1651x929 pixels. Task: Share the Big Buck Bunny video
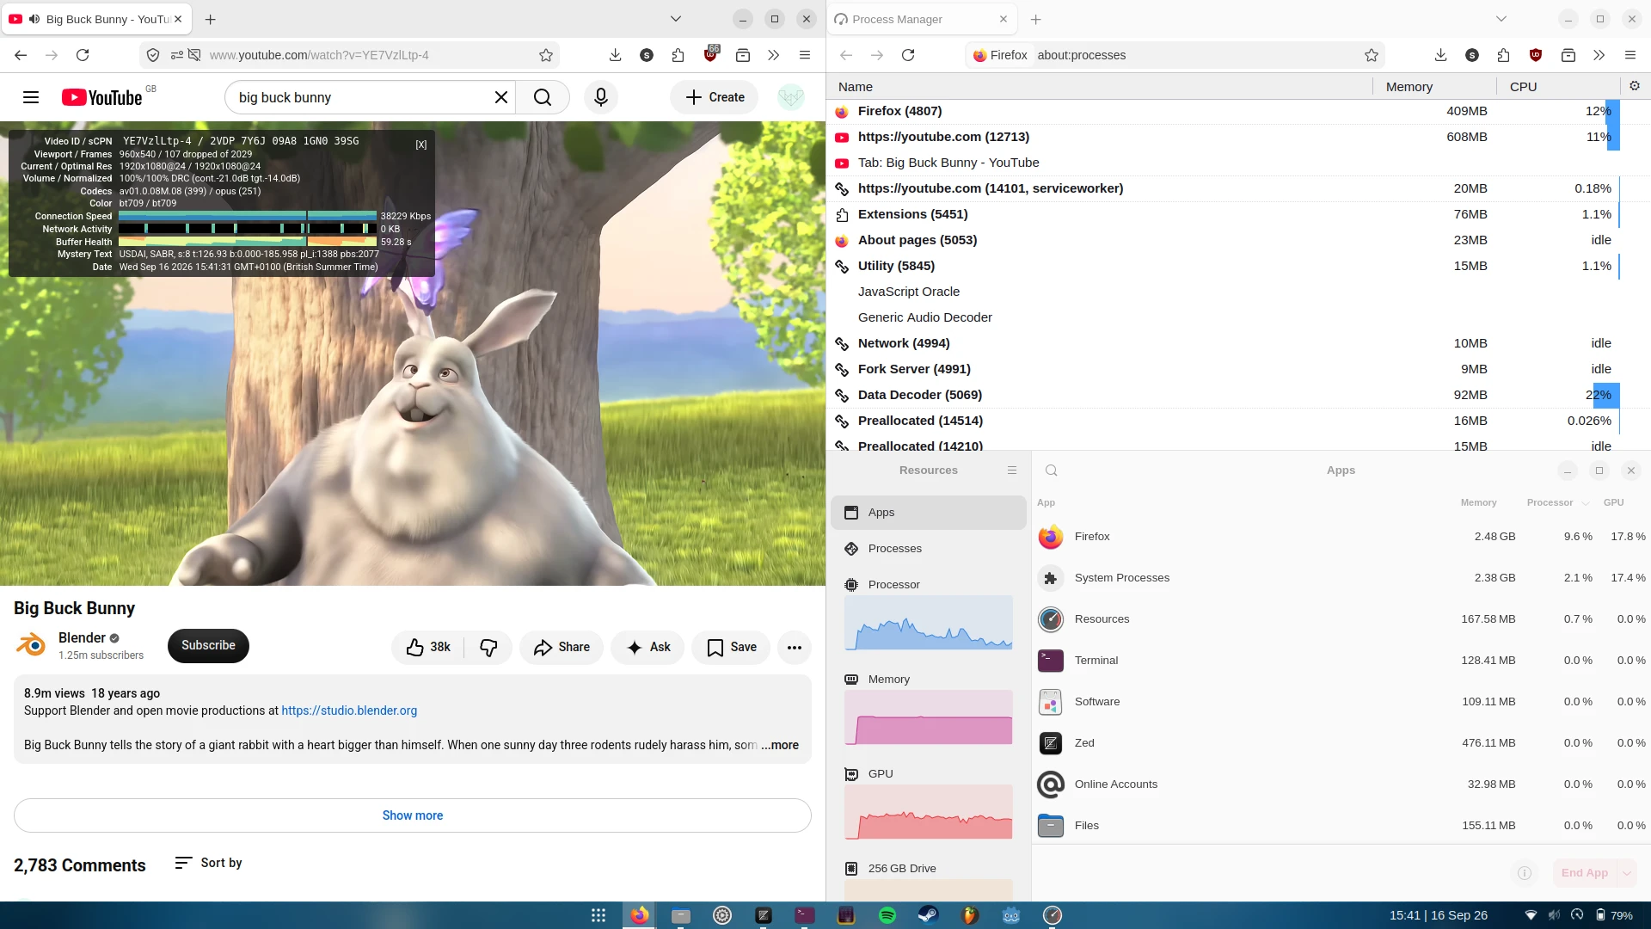(562, 647)
